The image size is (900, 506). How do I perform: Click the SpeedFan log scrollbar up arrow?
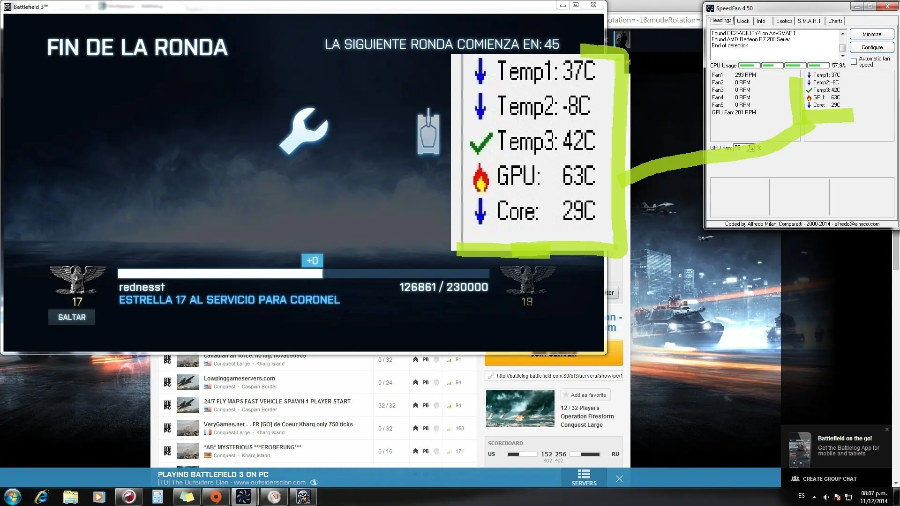click(842, 34)
